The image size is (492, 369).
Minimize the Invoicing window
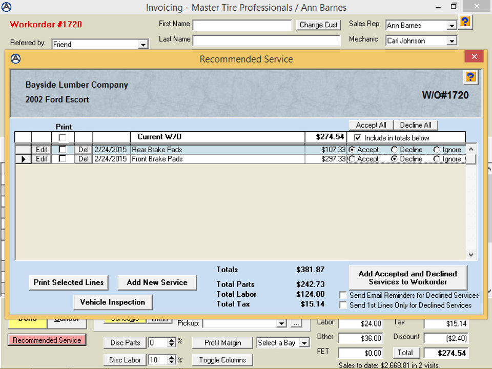click(x=438, y=6)
